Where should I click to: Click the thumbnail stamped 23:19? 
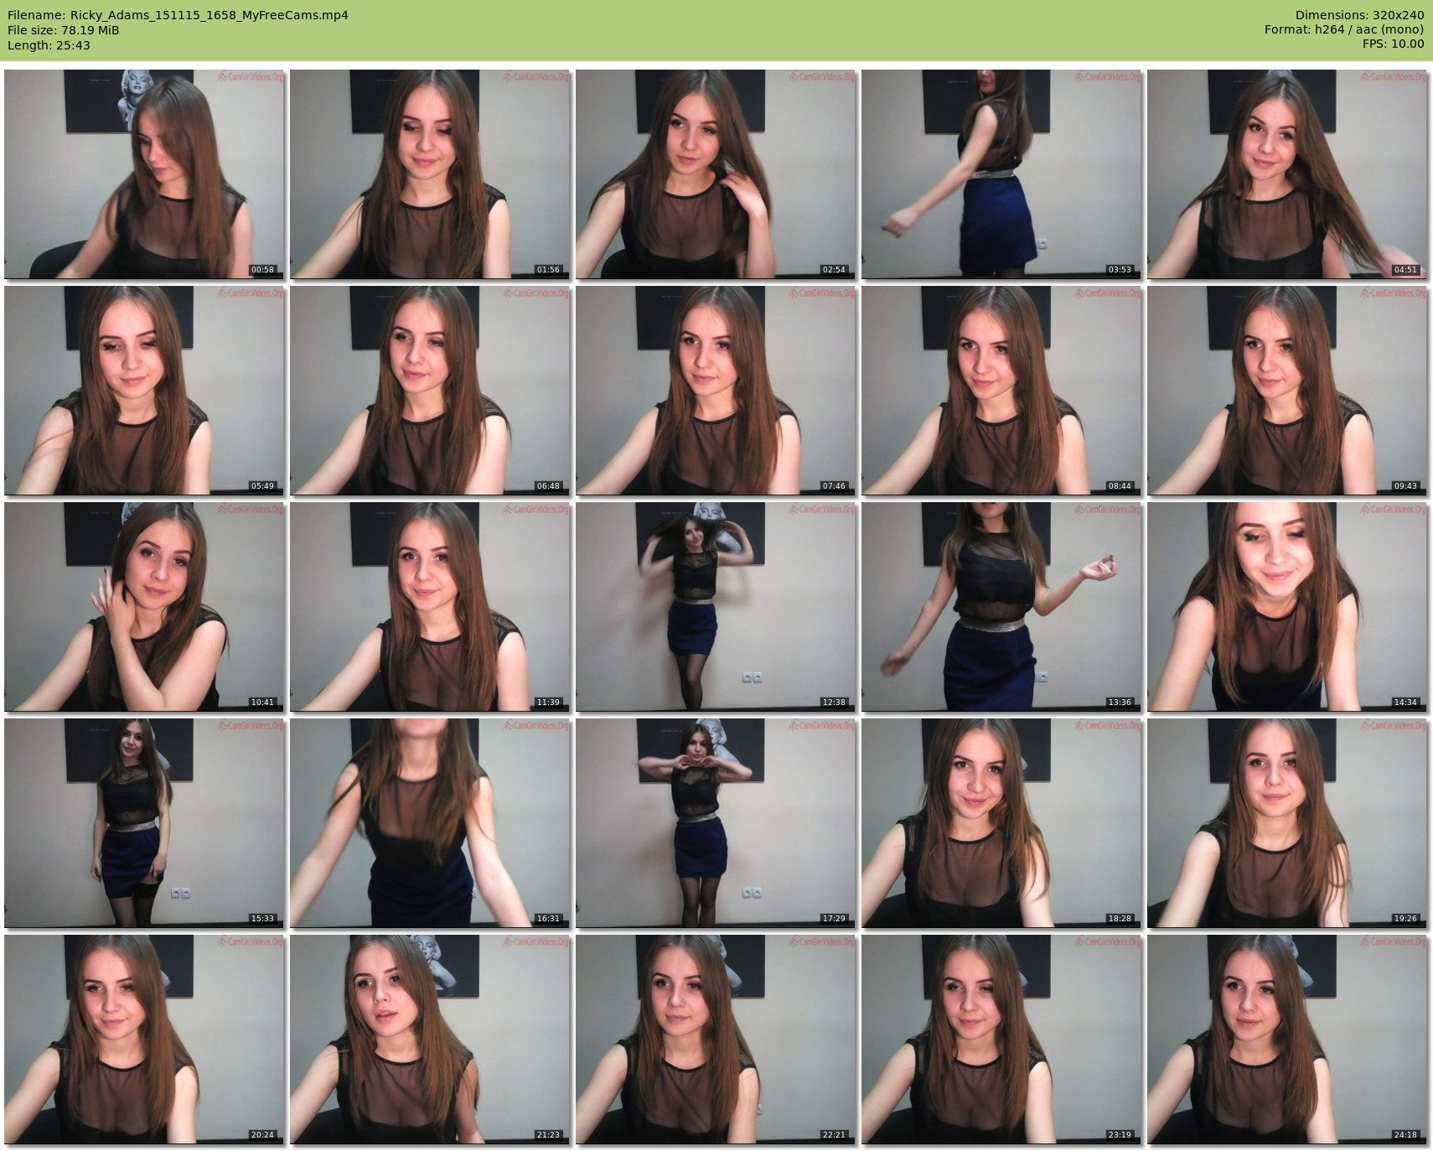[x=1001, y=1039]
